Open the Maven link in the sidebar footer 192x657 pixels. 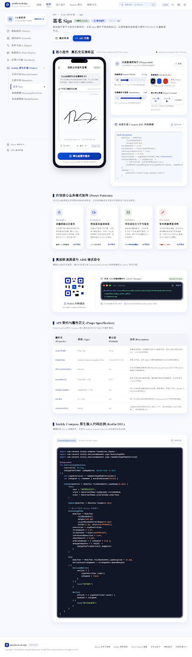(16, 145)
